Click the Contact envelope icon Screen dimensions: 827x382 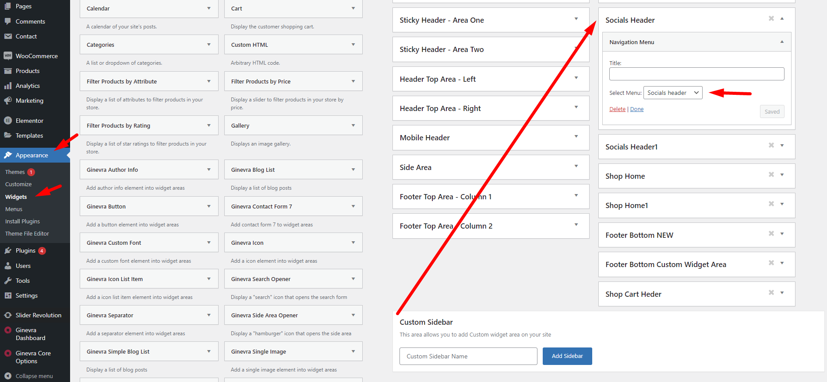click(8, 36)
